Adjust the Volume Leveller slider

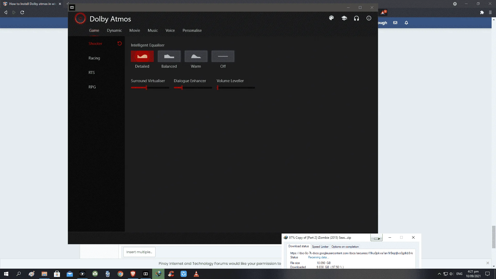pyautogui.click(x=236, y=88)
